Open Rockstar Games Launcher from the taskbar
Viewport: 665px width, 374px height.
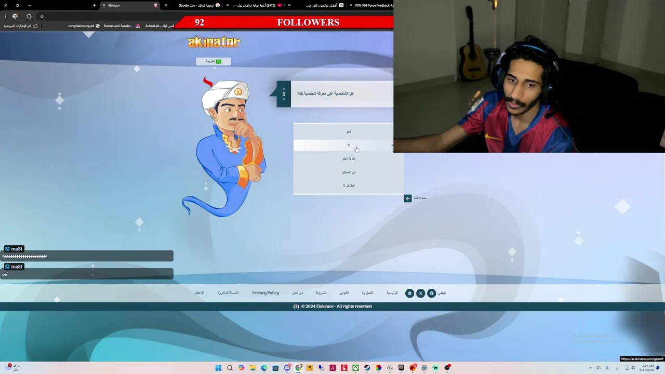point(310,368)
